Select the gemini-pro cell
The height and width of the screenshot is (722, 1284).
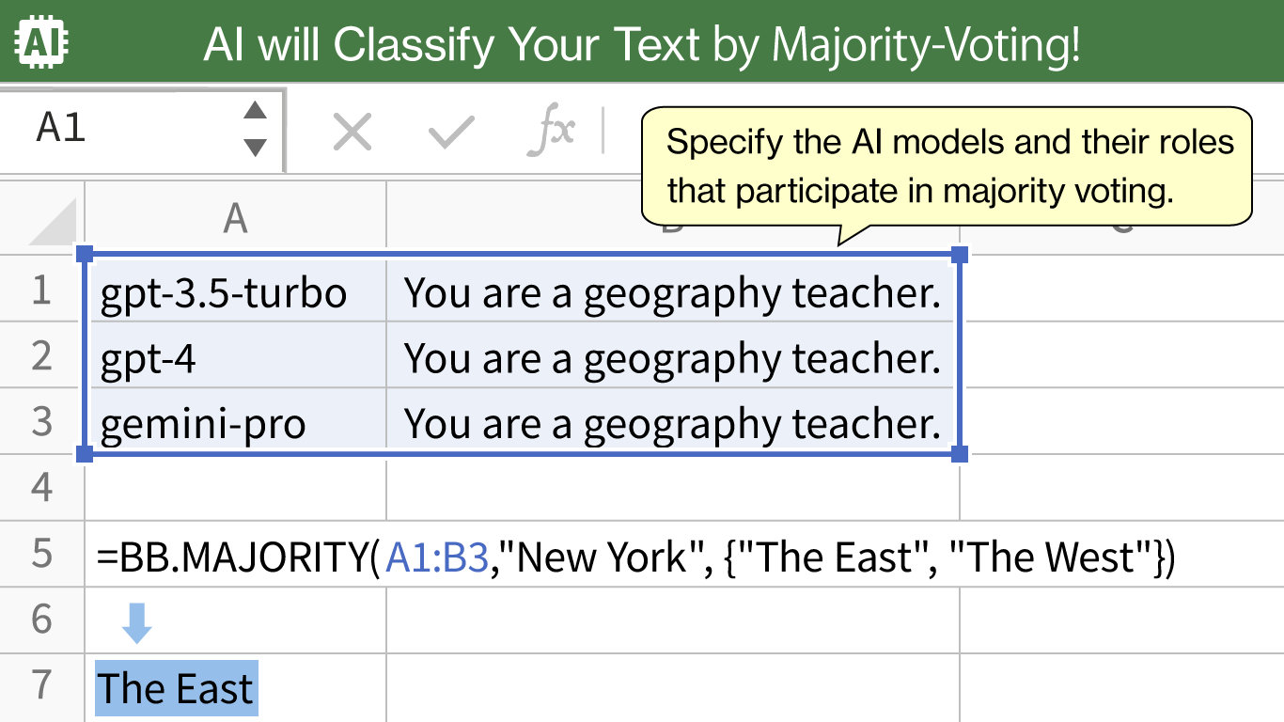236,423
